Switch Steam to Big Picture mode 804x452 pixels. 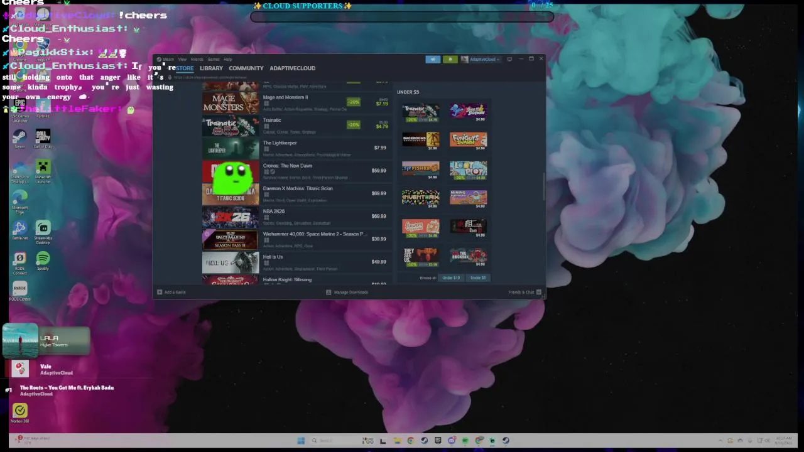(x=509, y=59)
